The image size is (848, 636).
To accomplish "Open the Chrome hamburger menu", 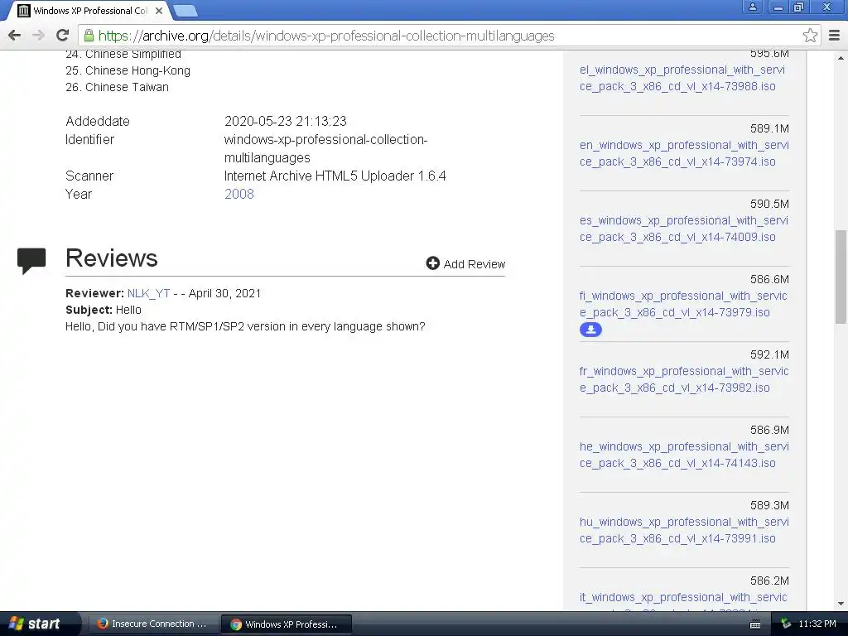I will pyautogui.click(x=835, y=36).
